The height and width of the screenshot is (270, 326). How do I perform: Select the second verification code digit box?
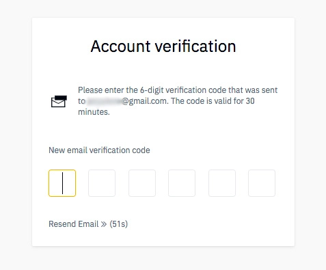pos(102,183)
